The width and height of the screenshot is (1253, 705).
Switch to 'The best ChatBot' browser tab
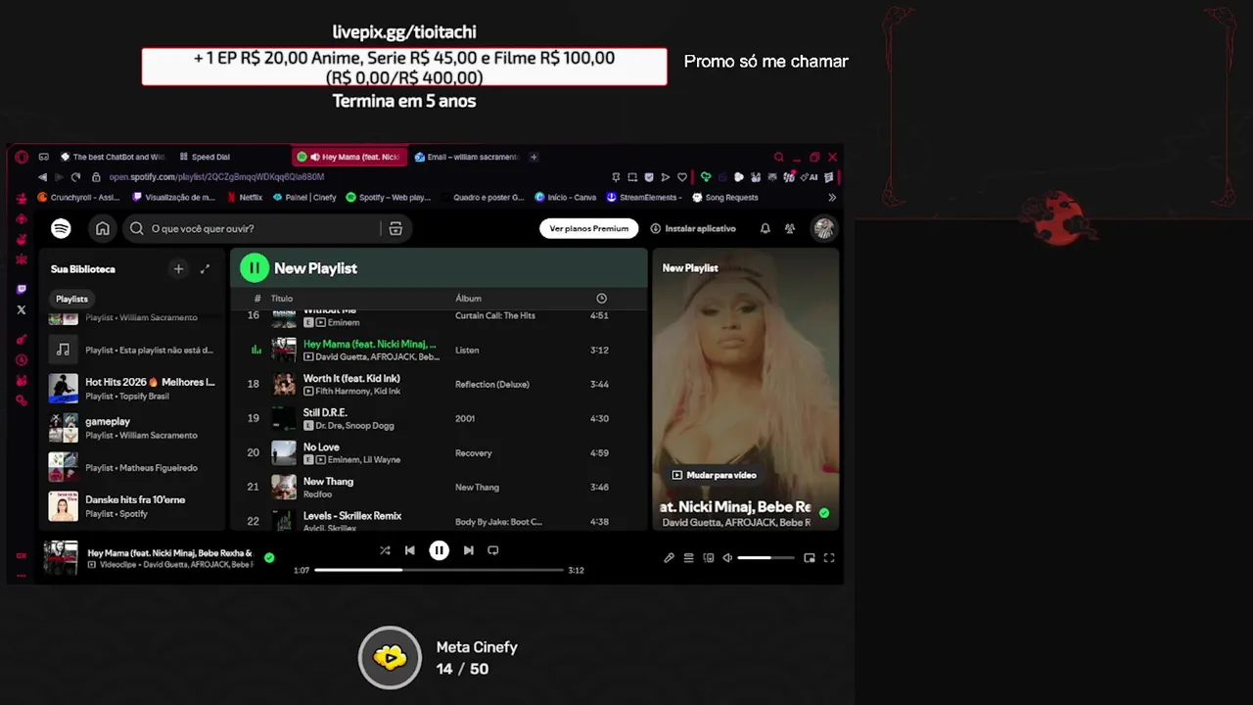coord(113,157)
